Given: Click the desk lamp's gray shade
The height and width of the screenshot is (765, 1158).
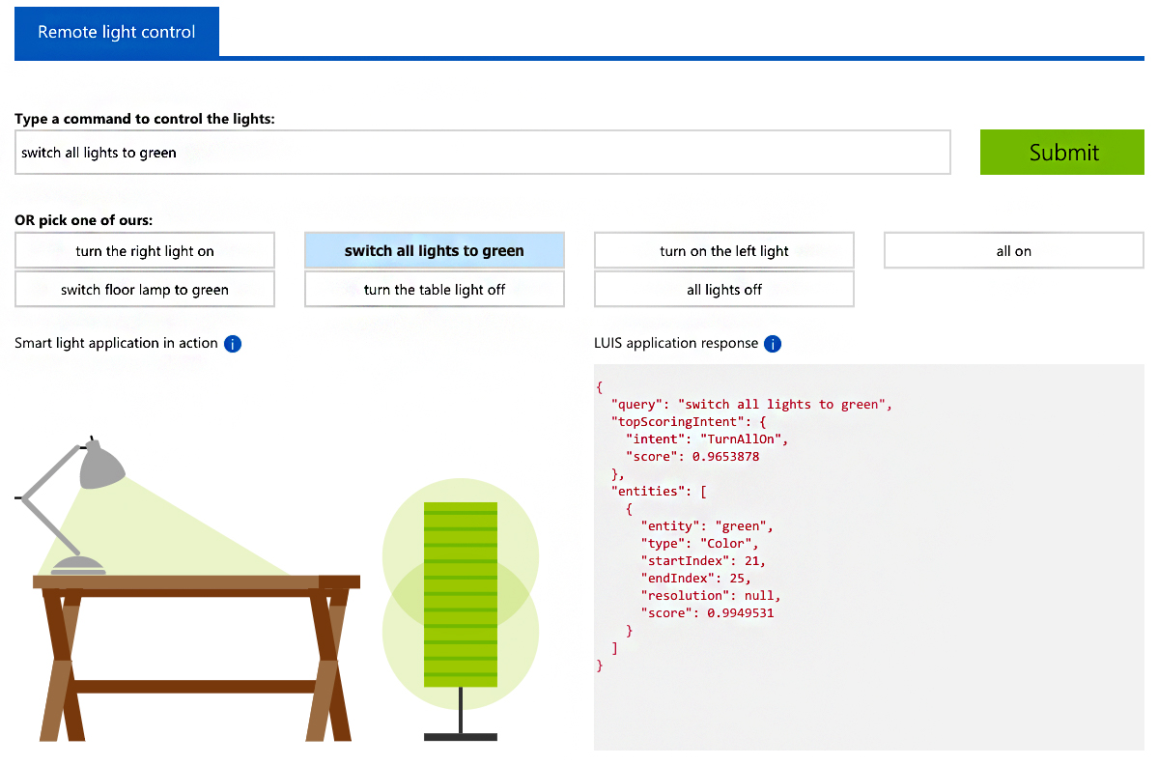Looking at the screenshot, I should 101,467.
